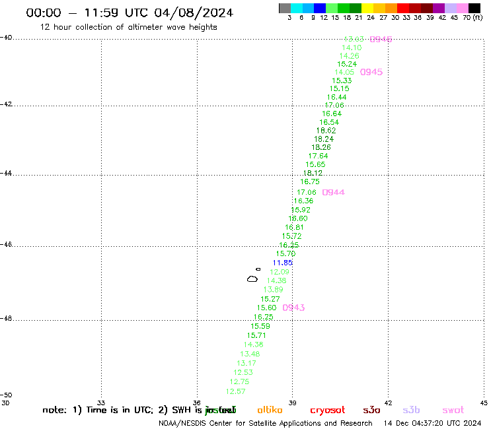Select the 14.10 wave height value
The image size is (489, 429).
point(352,48)
